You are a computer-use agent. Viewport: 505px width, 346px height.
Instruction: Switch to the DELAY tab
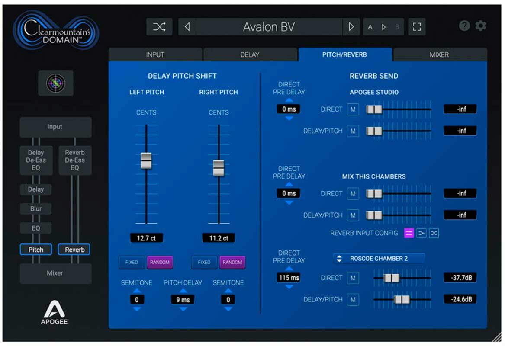click(x=250, y=54)
